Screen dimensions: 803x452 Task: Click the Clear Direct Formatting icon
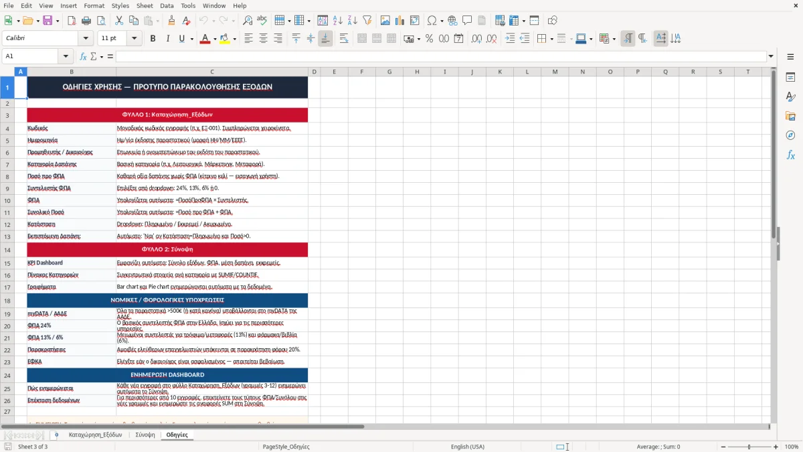click(185, 21)
